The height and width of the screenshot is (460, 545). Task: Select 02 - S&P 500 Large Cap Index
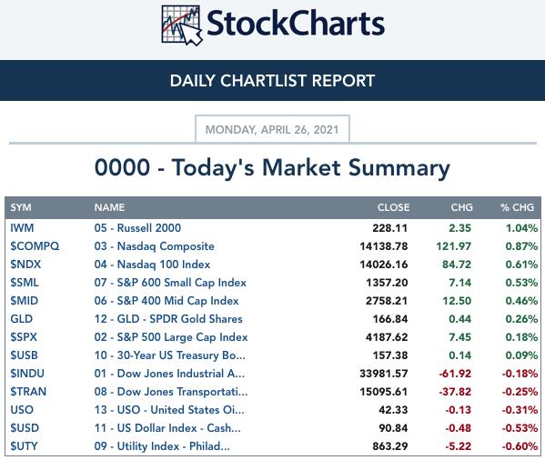[171, 337]
